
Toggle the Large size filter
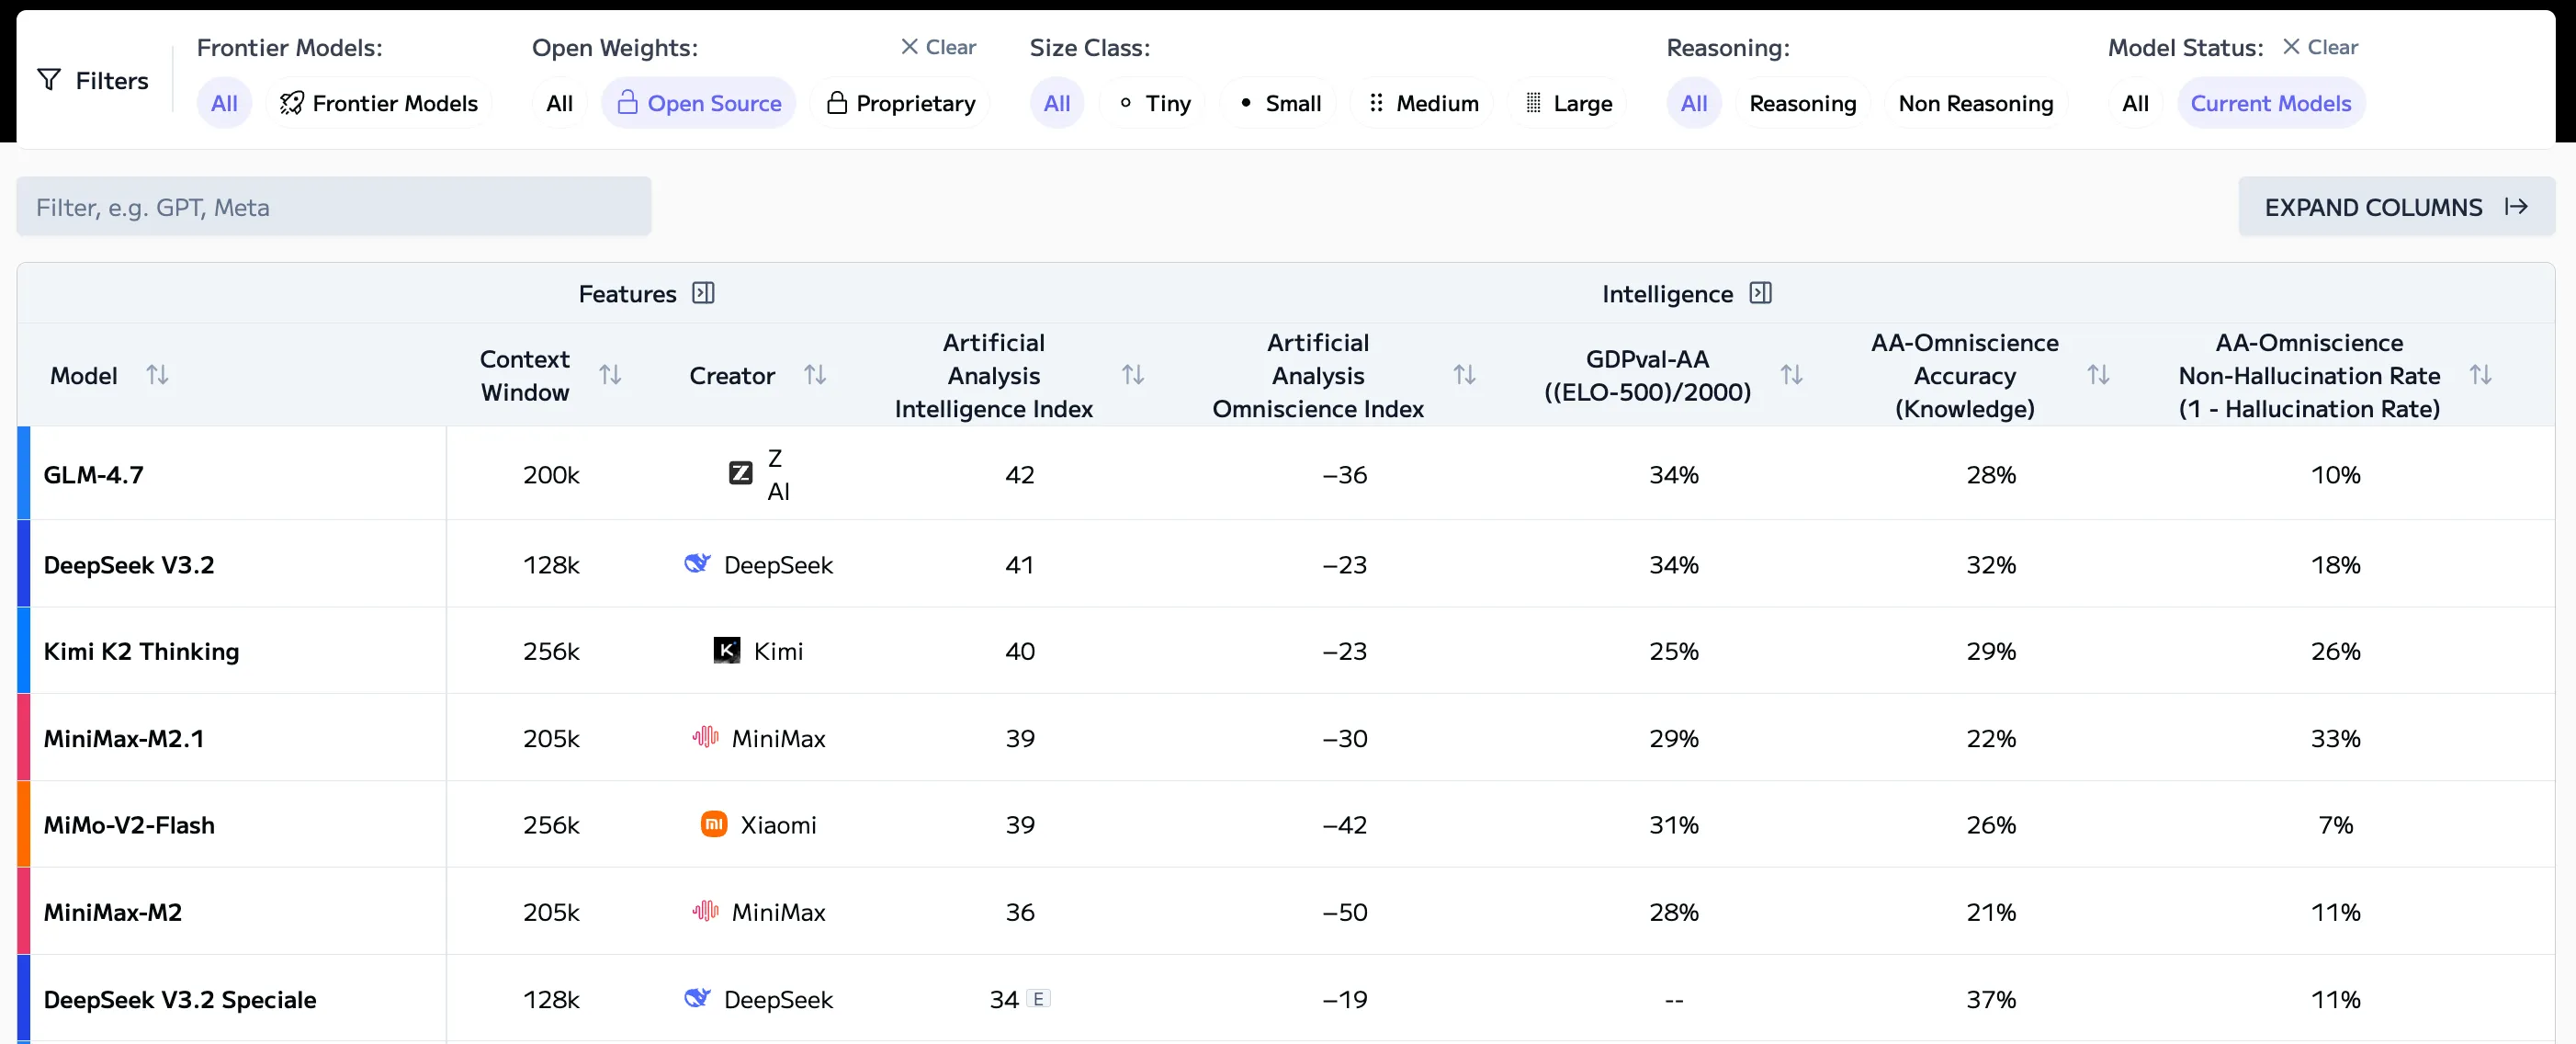pyautogui.click(x=1567, y=103)
